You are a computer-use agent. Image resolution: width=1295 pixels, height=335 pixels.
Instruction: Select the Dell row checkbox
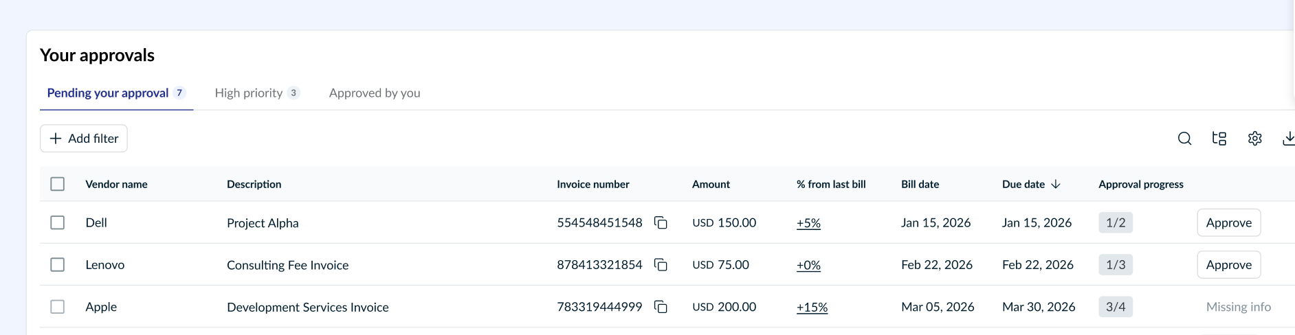(x=58, y=222)
